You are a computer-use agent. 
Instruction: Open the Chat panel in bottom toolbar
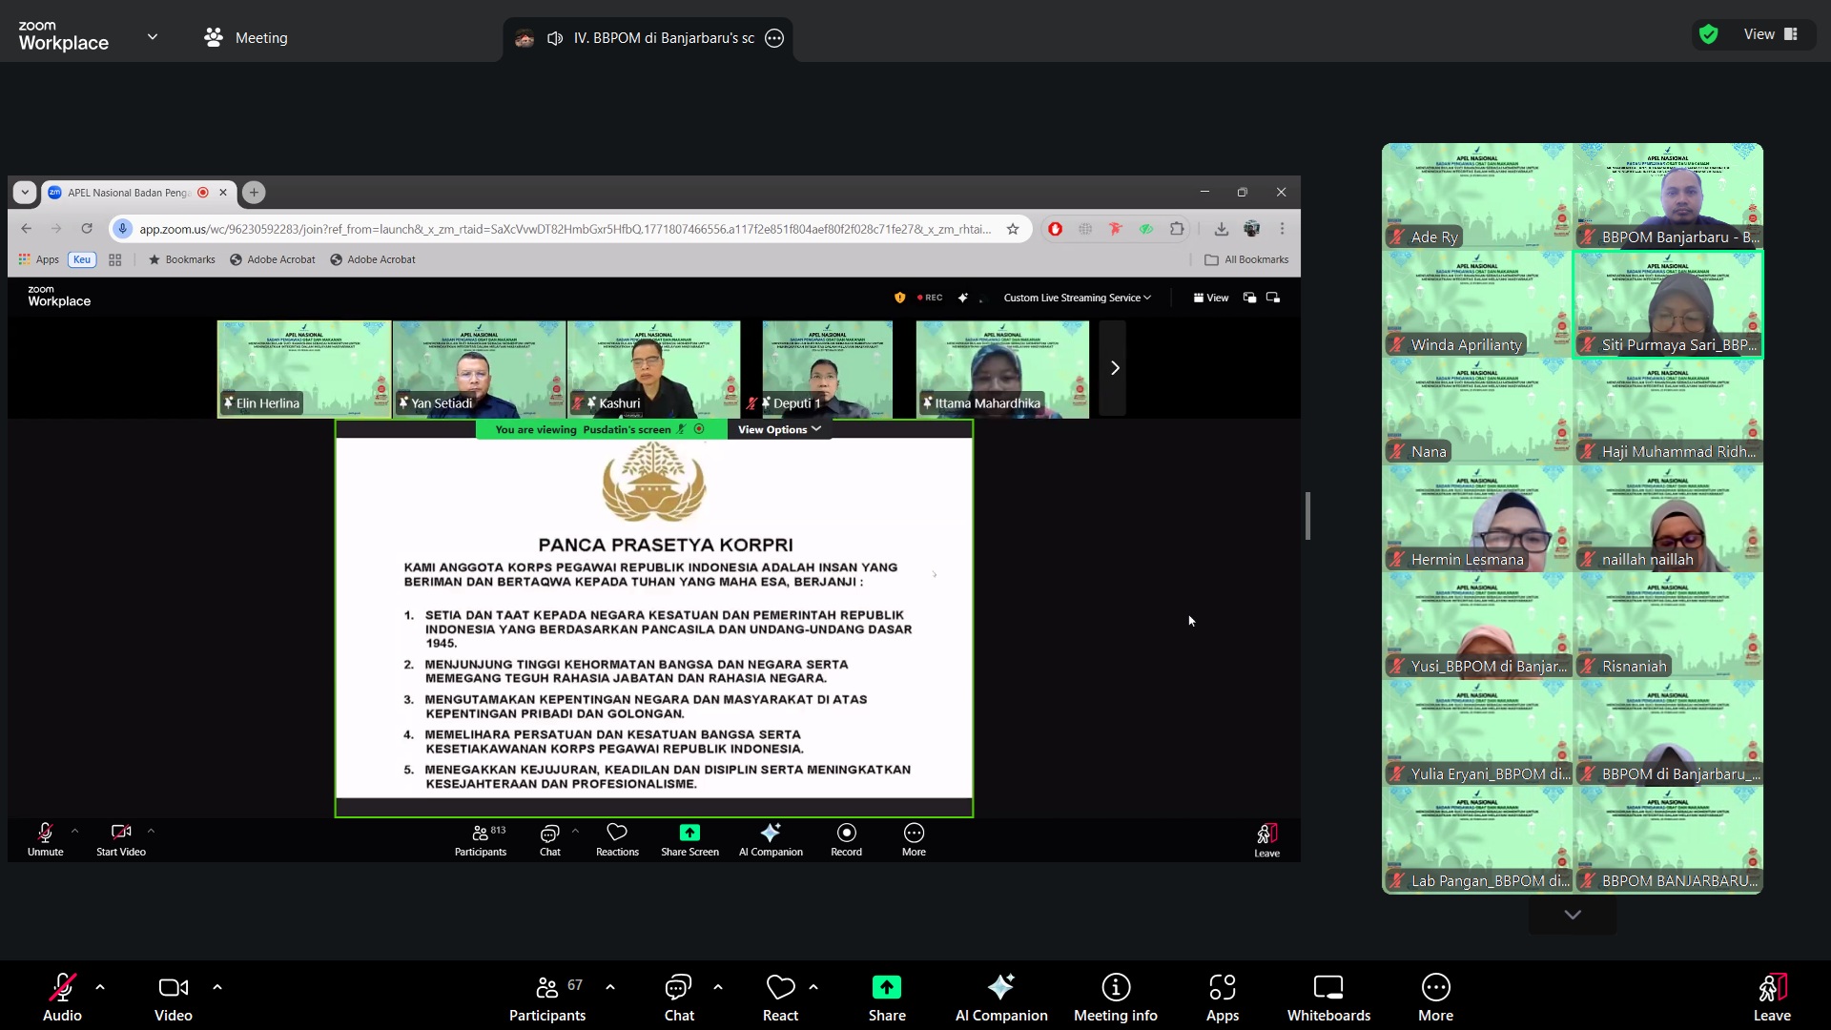[x=679, y=997]
